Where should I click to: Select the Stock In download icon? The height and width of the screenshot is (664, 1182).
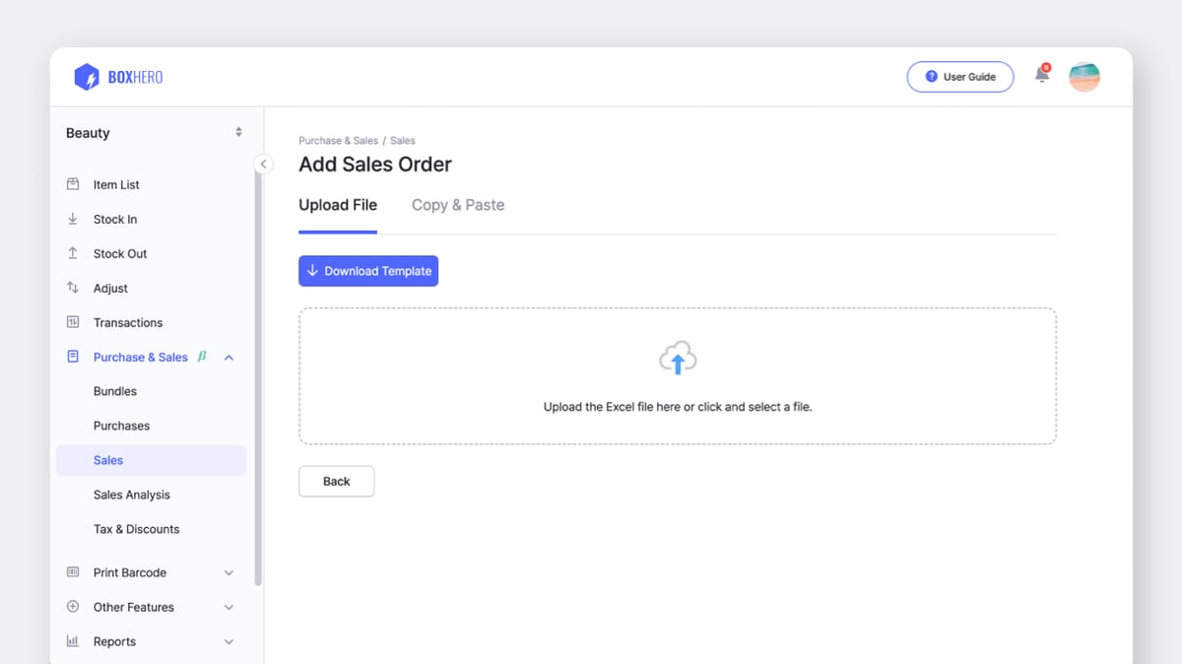[x=73, y=219]
